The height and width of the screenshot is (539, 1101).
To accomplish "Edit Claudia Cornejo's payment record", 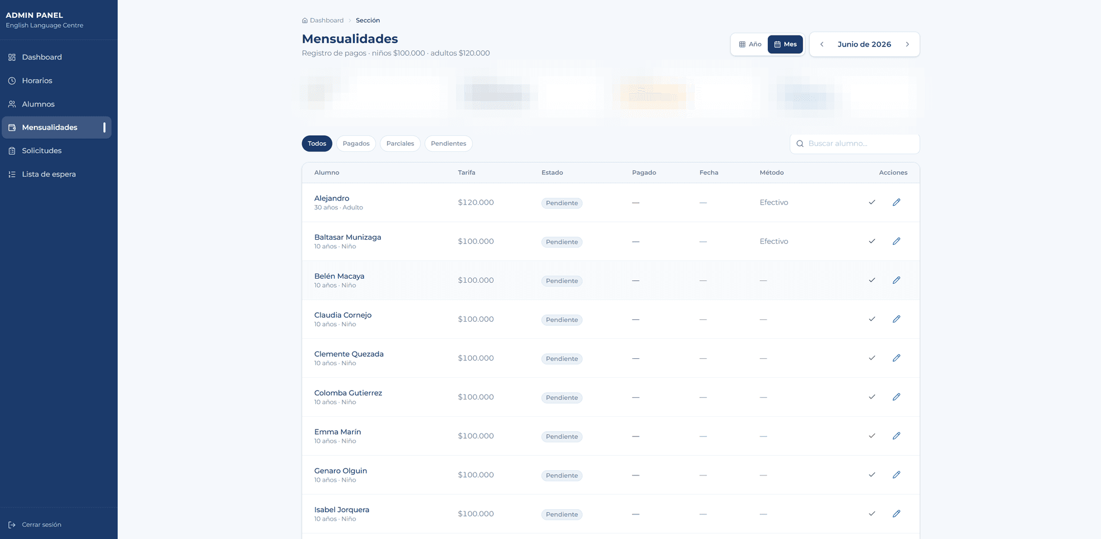I will pyautogui.click(x=896, y=319).
